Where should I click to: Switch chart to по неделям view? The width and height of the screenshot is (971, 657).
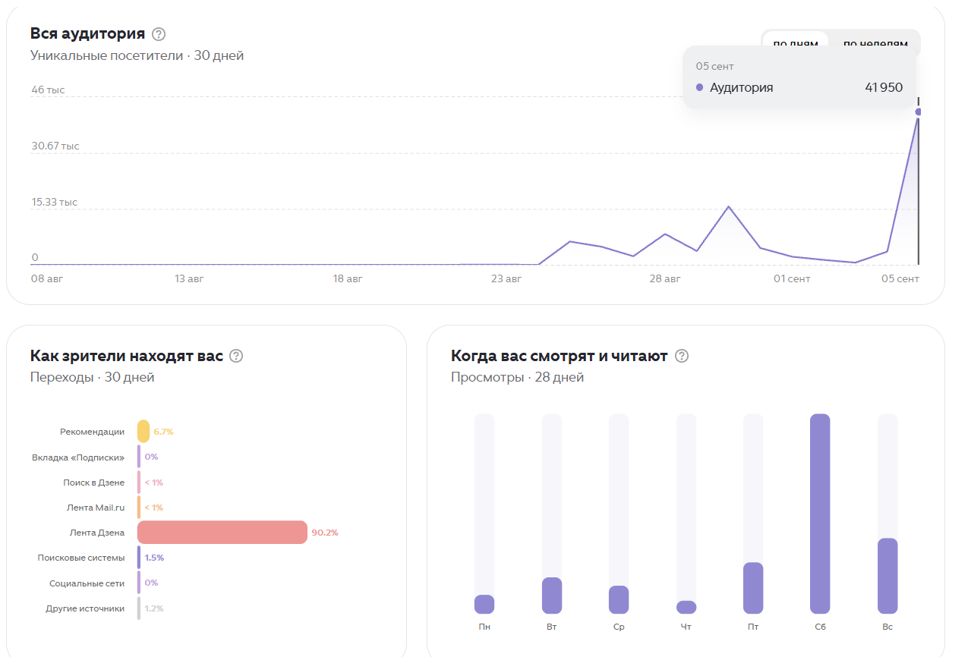coord(875,43)
